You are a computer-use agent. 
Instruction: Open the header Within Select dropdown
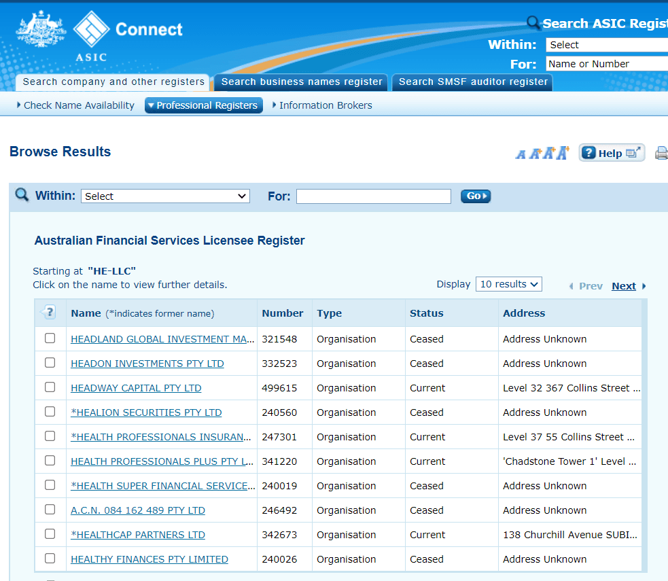click(607, 45)
